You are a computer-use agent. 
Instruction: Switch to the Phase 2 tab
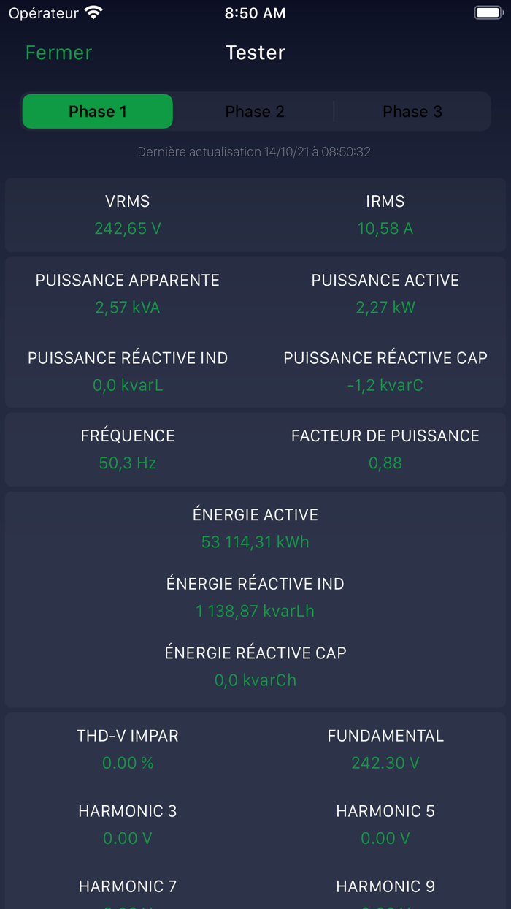[x=254, y=111]
